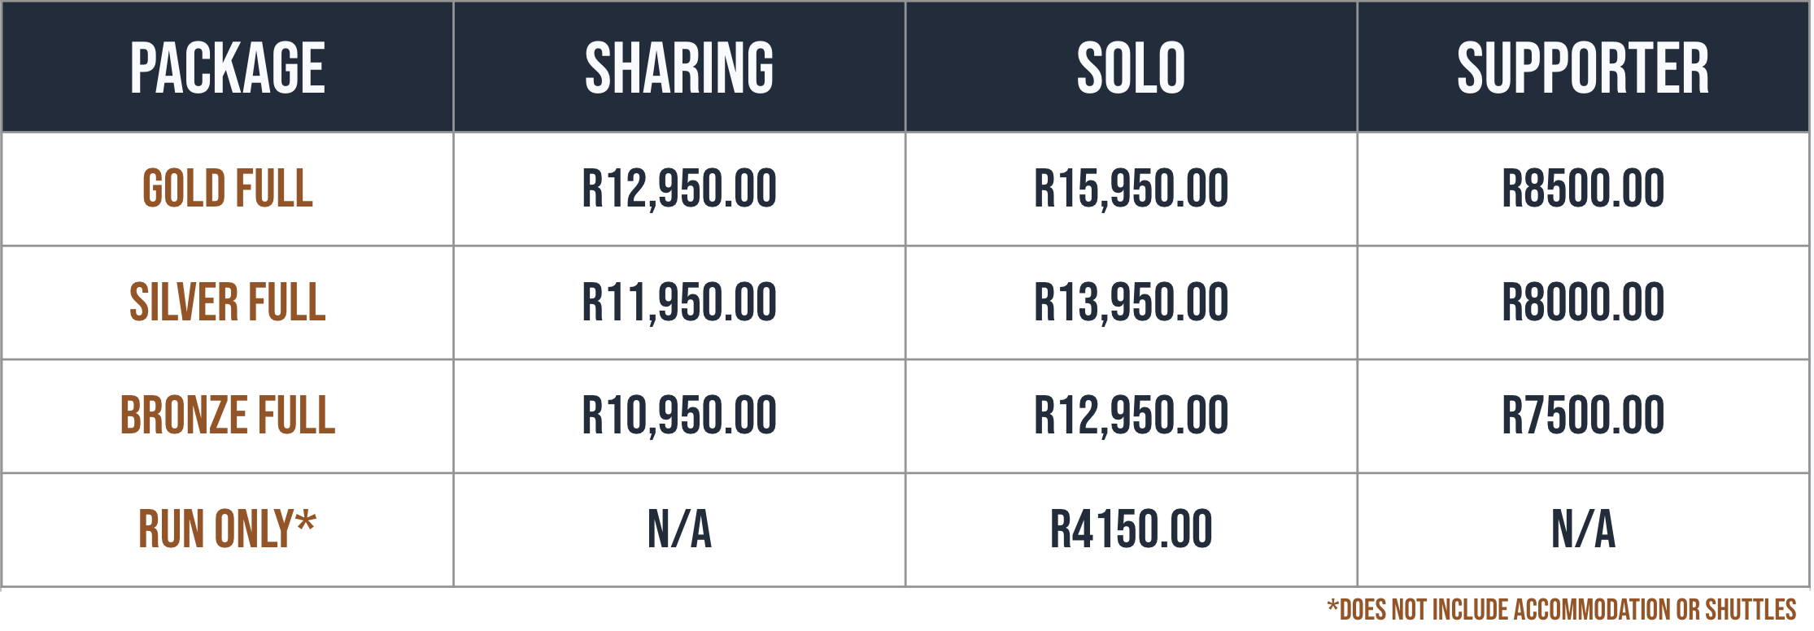Click the GOLD FULL package label
Image resolution: width=1814 pixels, height=631 pixels.
tap(228, 189)
